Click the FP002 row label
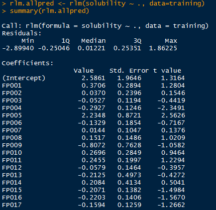This screenshot has width=216, height=210. [12, 93]
